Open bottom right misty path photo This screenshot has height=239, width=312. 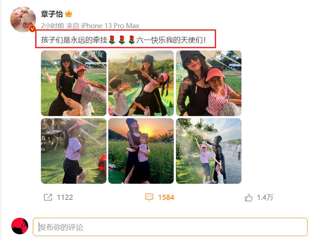209,151
